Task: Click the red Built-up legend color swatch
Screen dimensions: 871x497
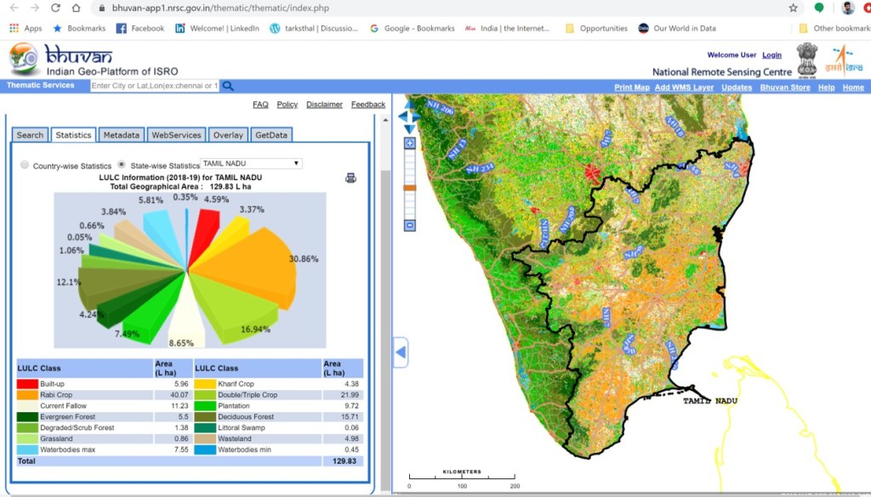Action: coord(27,384)
